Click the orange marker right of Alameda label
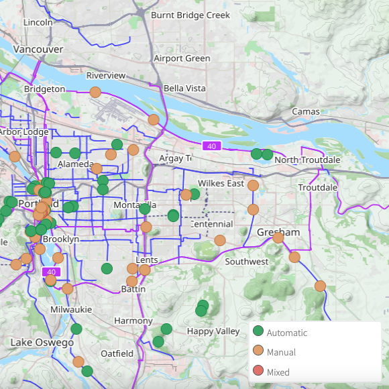 pyautogui.click(x=97, y=169)
